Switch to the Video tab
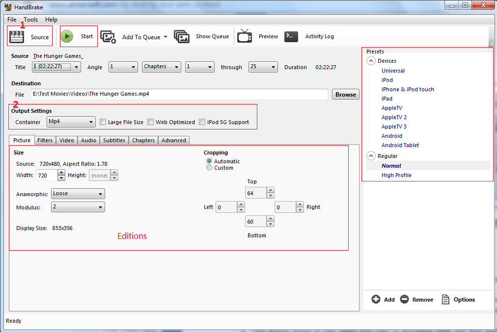Screen dimensions: 497x332 click(66, 140)
